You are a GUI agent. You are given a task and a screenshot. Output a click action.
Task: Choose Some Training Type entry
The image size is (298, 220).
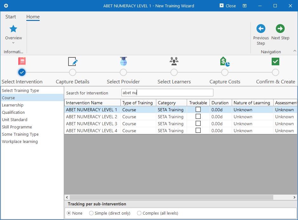[32, 134]
